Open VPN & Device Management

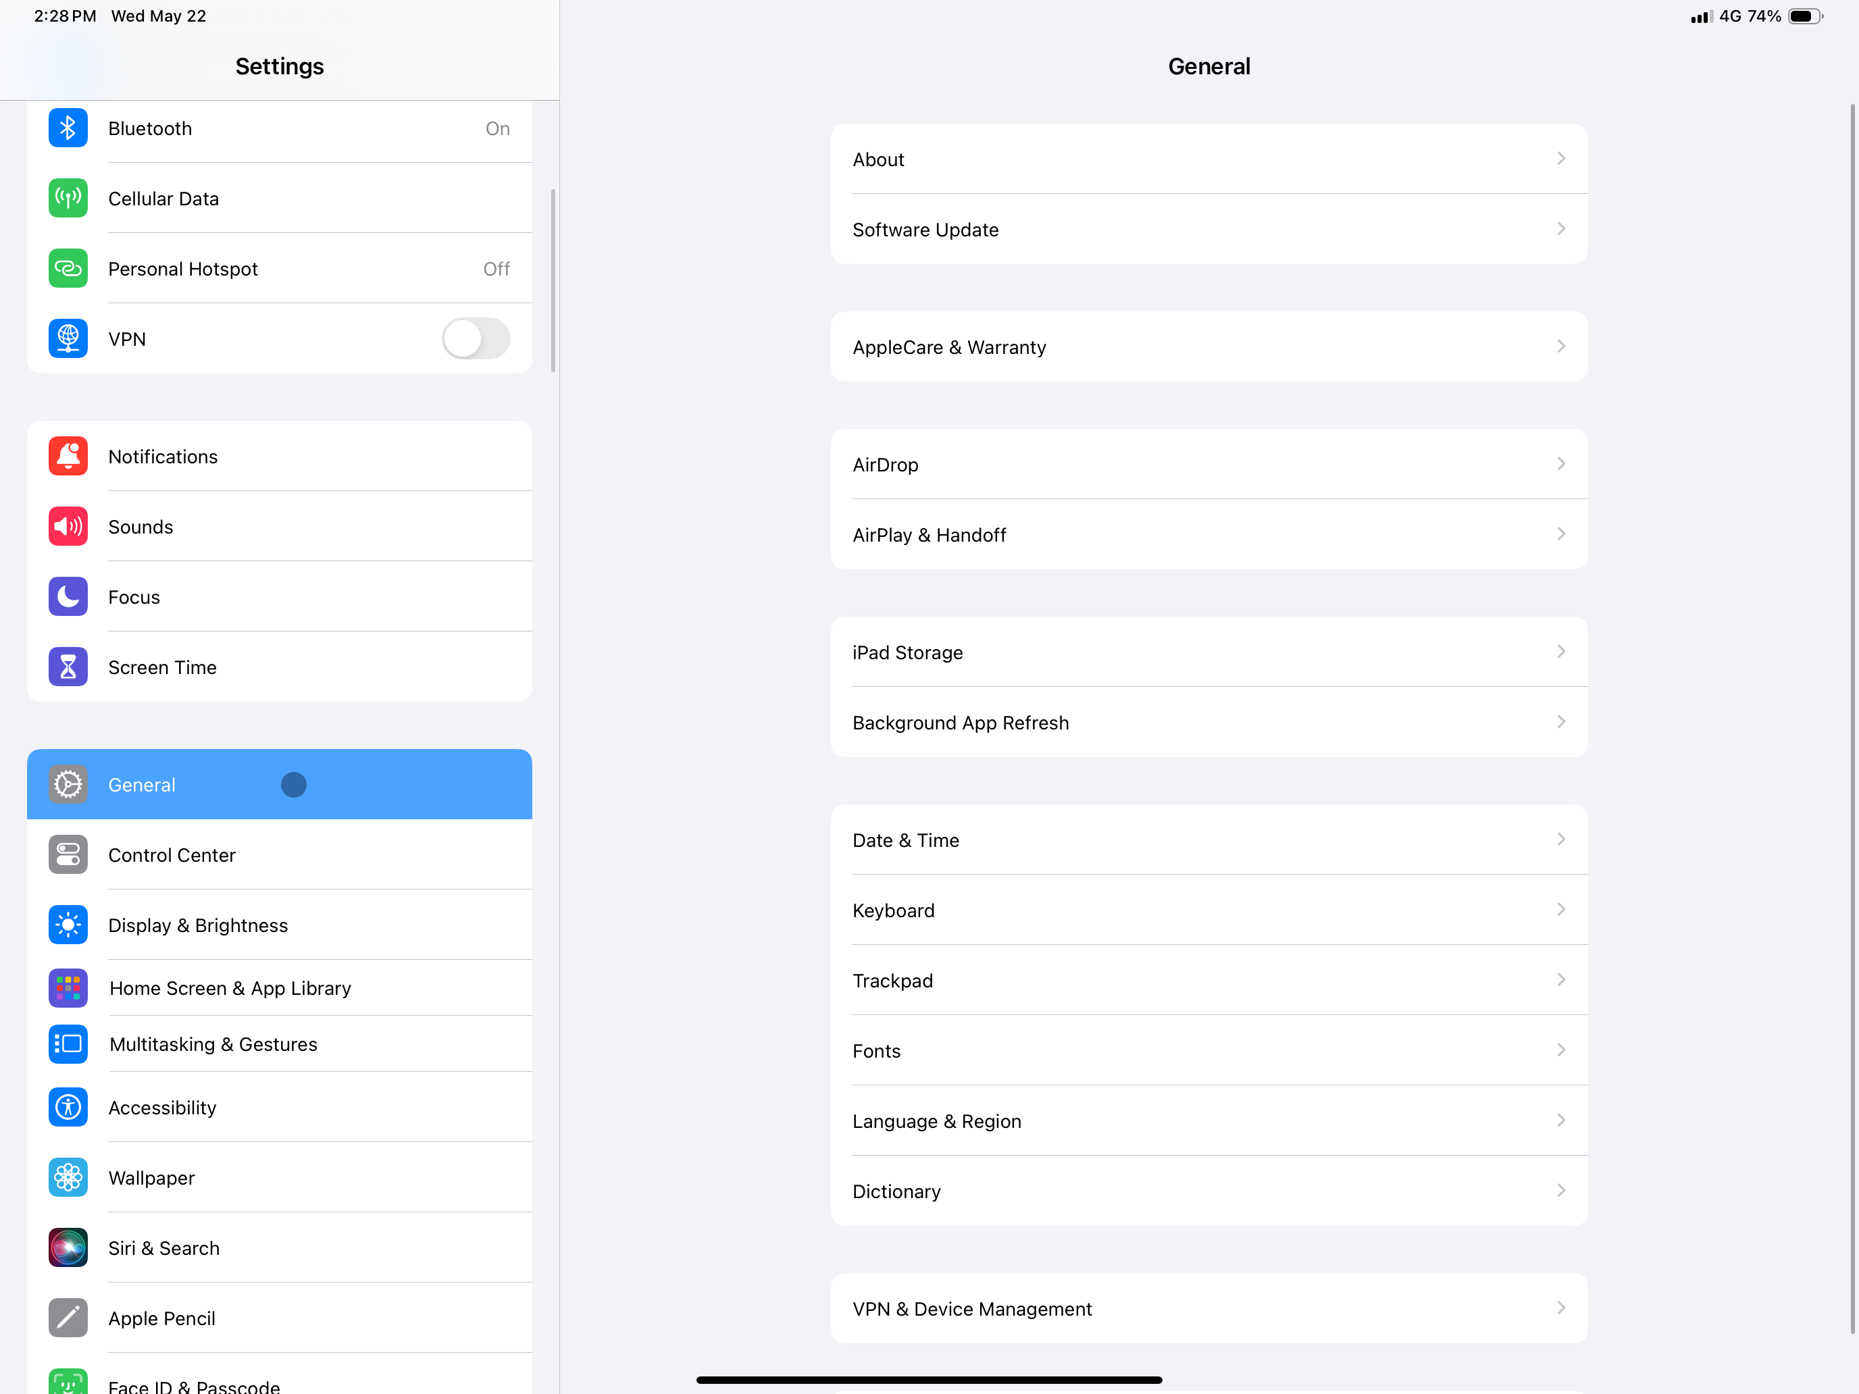1209,1308
